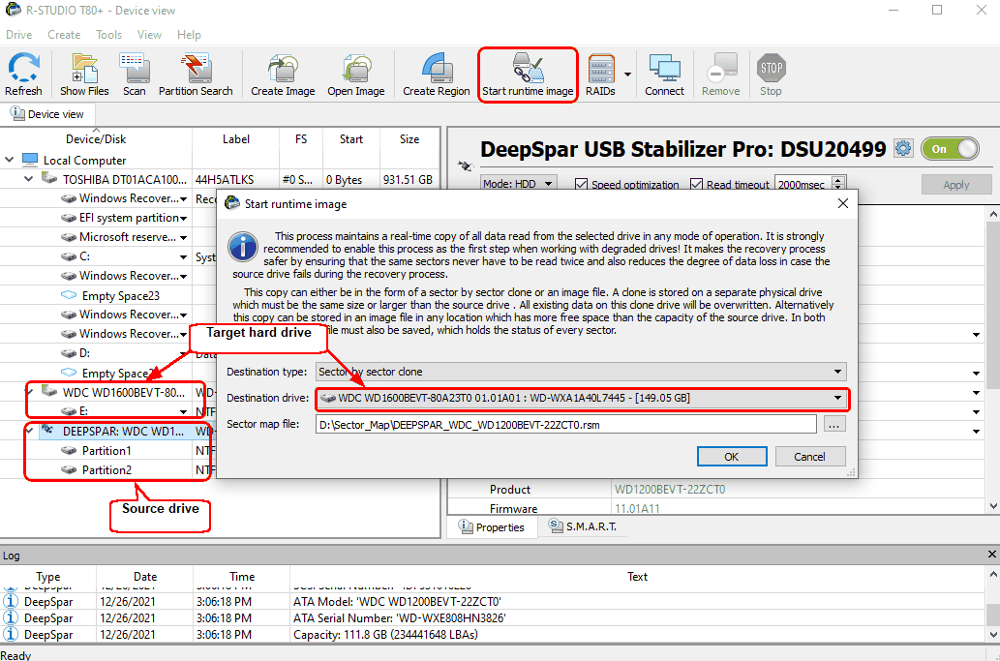Toggle the DeepSpar On switch
Screen dimensions: 1000x661
[x=950, y=149]
